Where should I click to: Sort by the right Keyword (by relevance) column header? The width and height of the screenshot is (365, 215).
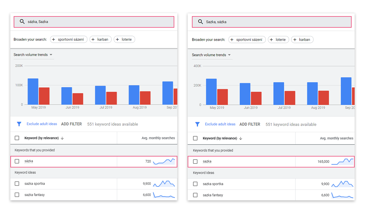click(x=220, y=138)
